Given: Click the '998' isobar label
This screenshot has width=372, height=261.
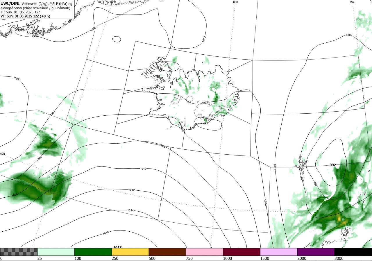Looking at the screenshot, I should [301, 158].
